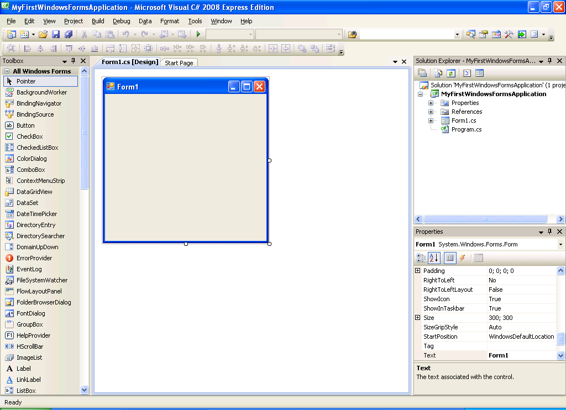The image size is (566, 410).
Task: Click the StartPosition property value
Action: coord(521,337)
